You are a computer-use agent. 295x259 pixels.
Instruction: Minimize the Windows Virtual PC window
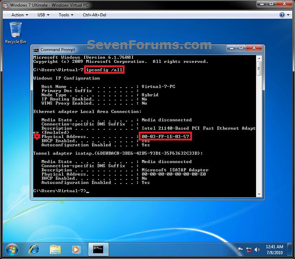tap(262, 4)
